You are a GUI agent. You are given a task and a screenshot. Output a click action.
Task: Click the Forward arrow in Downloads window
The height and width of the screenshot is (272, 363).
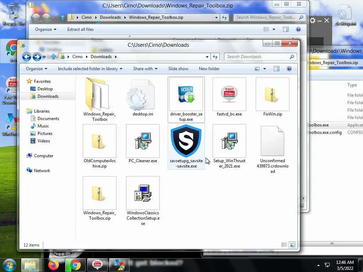point(37,57)
